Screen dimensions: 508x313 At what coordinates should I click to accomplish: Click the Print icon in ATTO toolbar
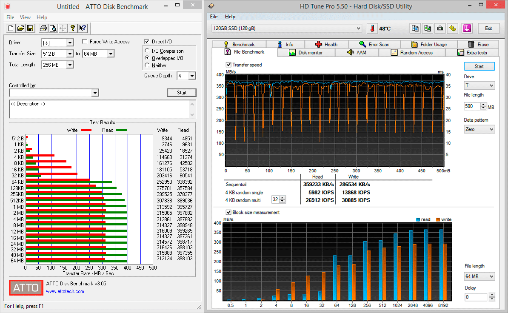43,28
